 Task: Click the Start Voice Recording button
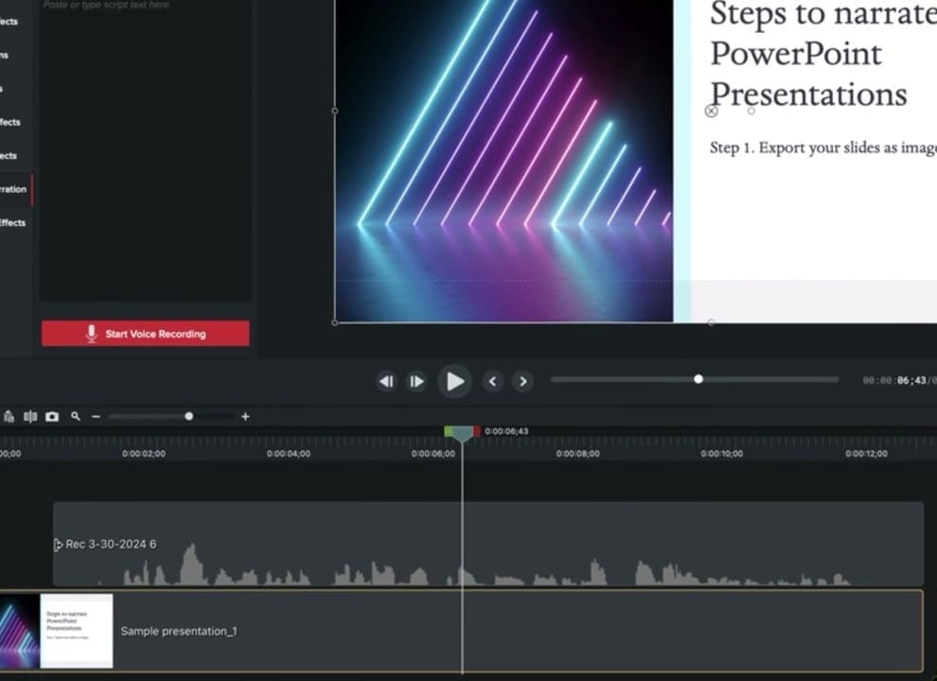(145, 333)
